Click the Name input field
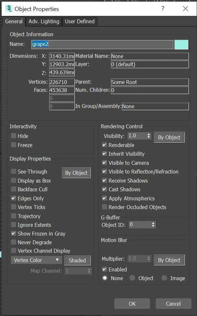This screenshot has width=197, height=316. [102, 44]
